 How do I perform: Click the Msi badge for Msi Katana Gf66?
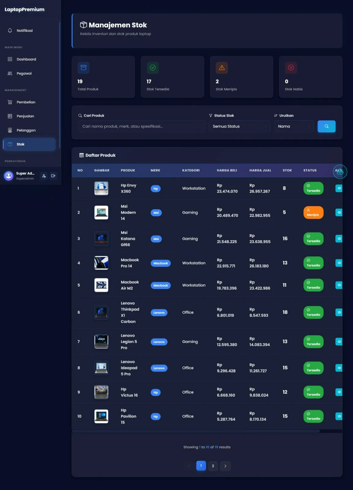coord(156,239)
